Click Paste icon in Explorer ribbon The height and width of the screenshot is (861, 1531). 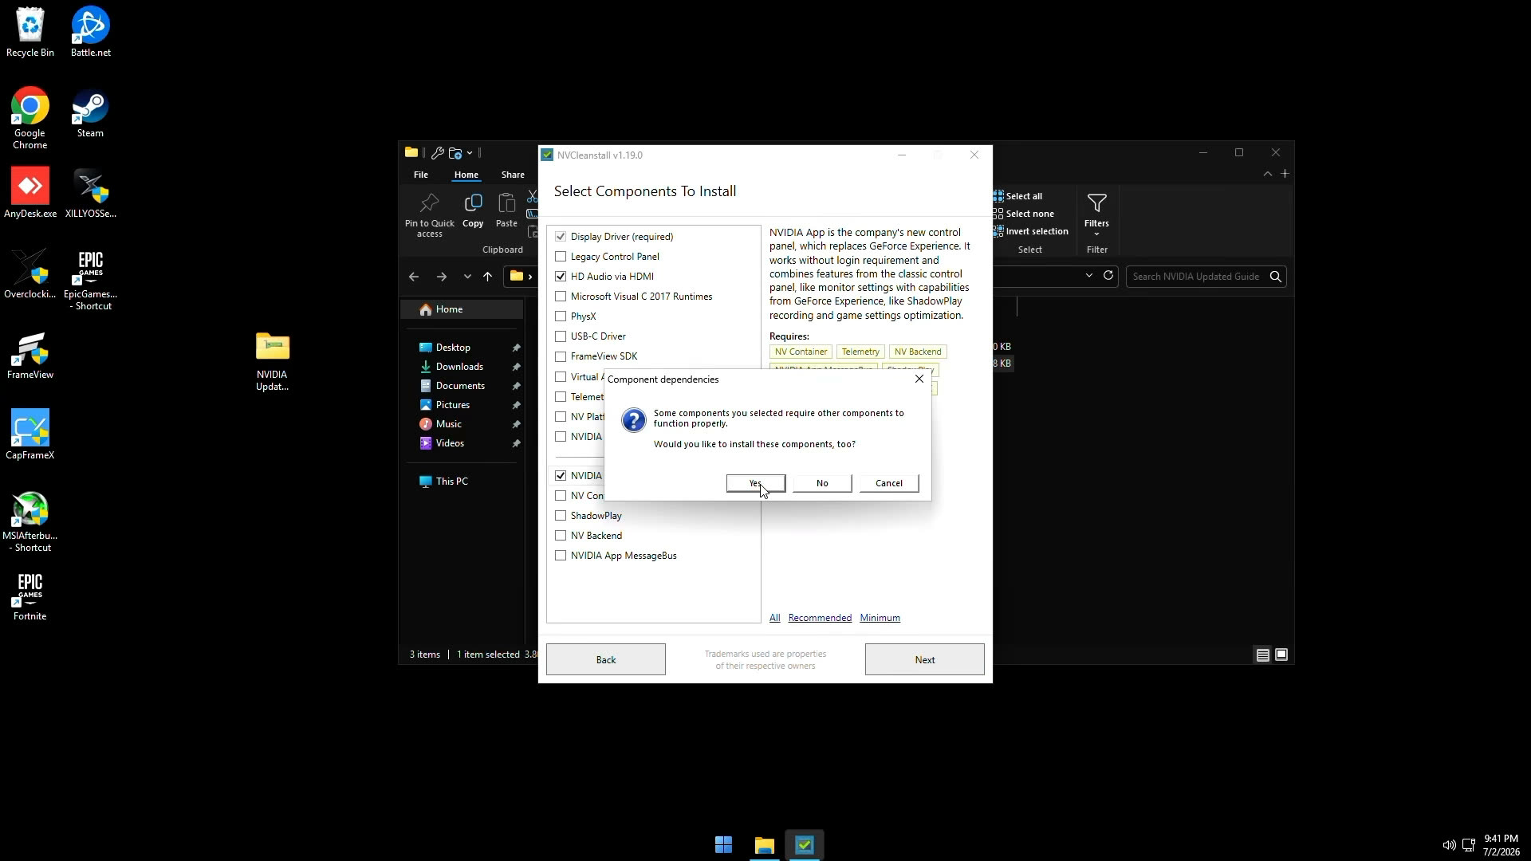coord(506,211)
